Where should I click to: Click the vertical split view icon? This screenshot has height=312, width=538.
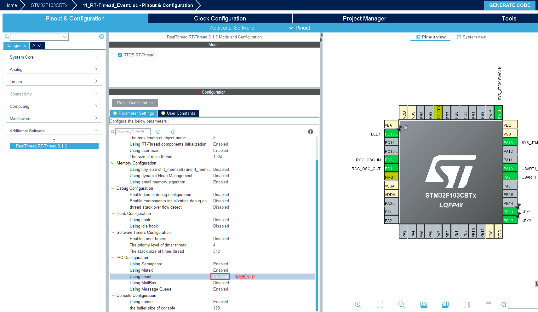467,305
